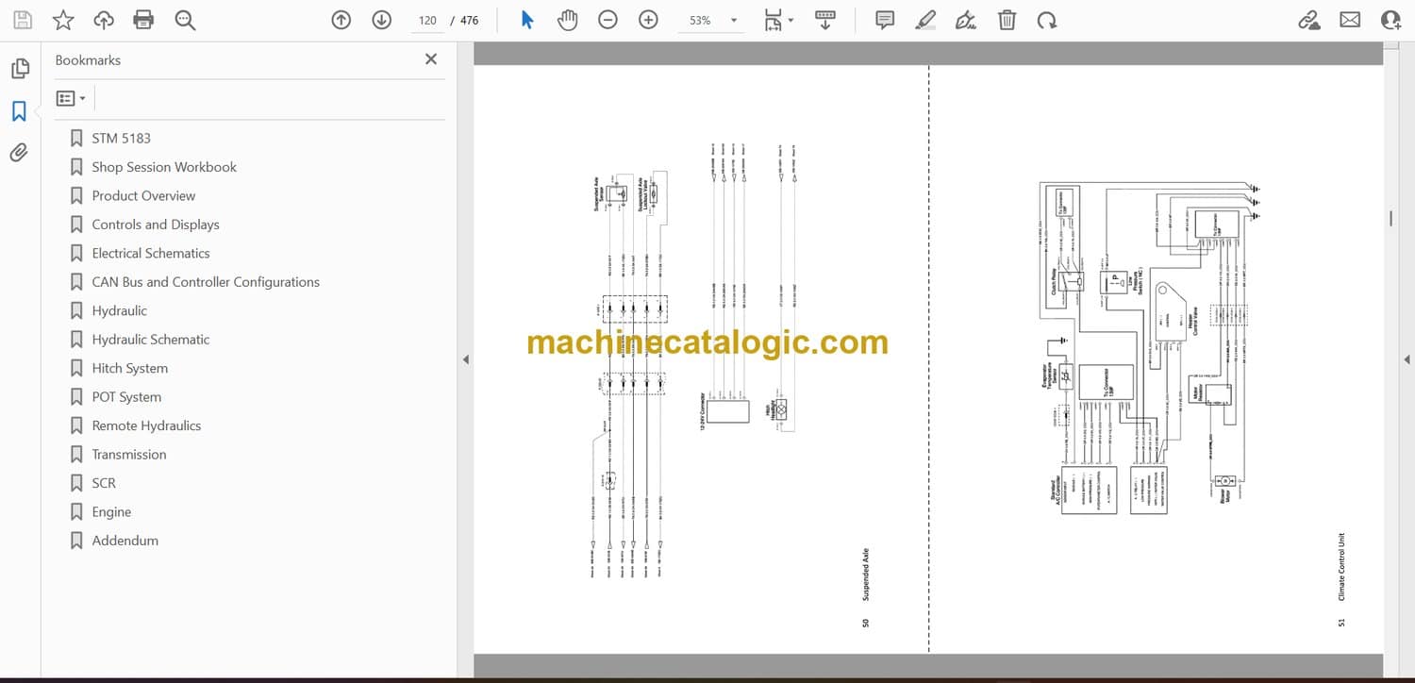Toggle the Bookmarks panel icon
The width and height of the screenshot is (1415, 683).
coord(19,111)
